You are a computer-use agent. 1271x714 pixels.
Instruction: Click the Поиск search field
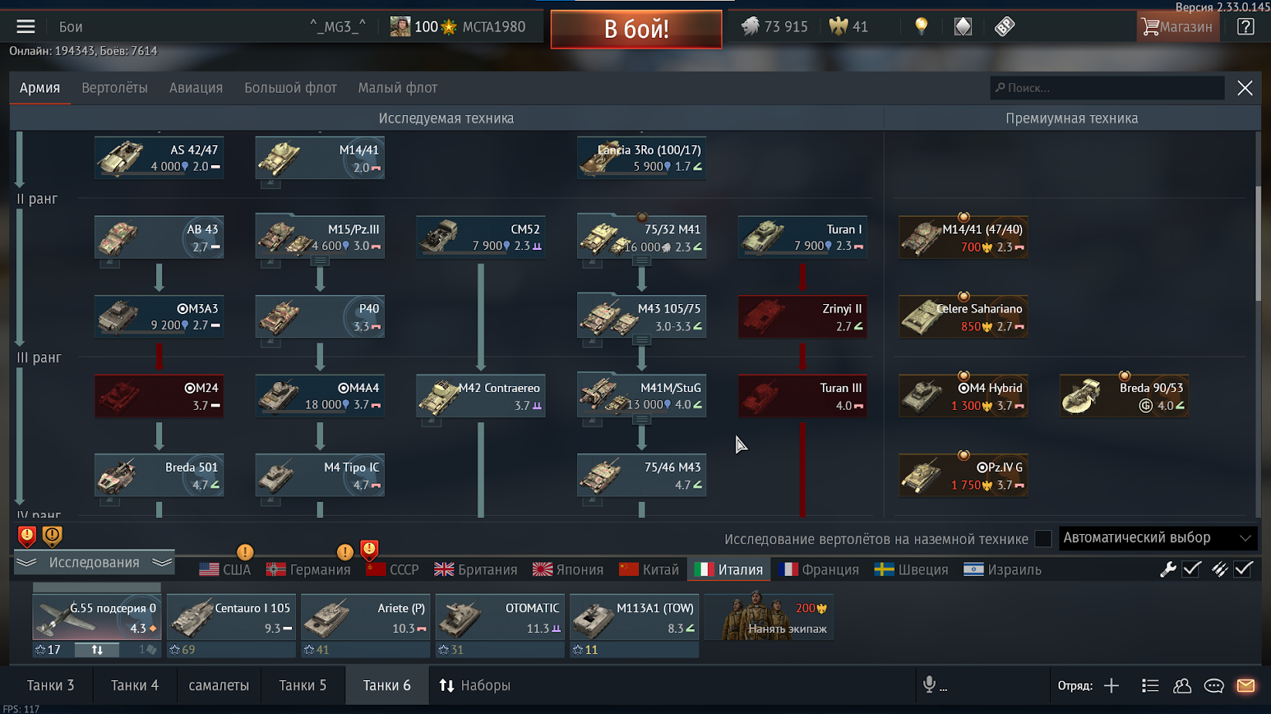point(1106,88)
